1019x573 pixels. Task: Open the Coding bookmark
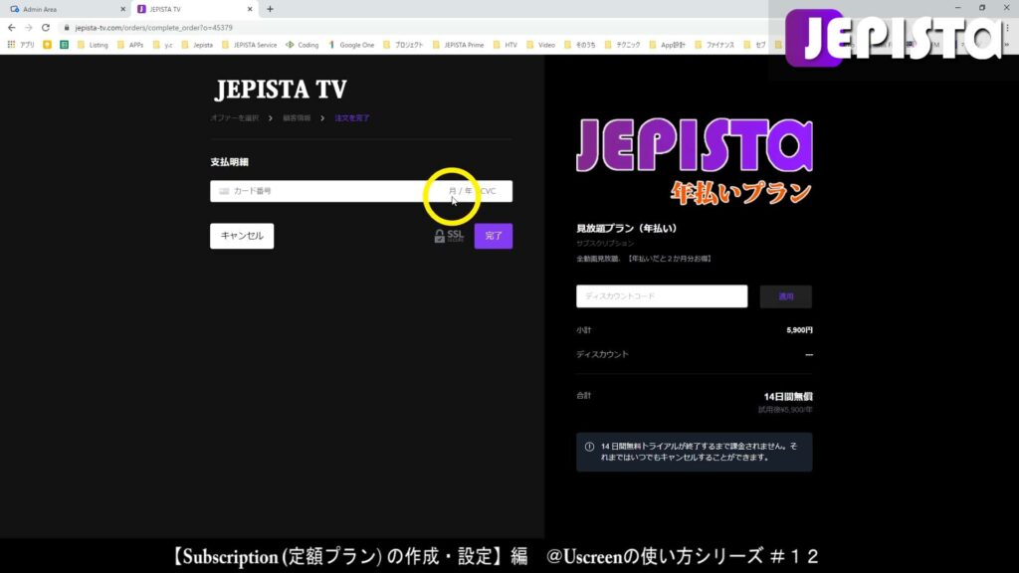[303, 45]
